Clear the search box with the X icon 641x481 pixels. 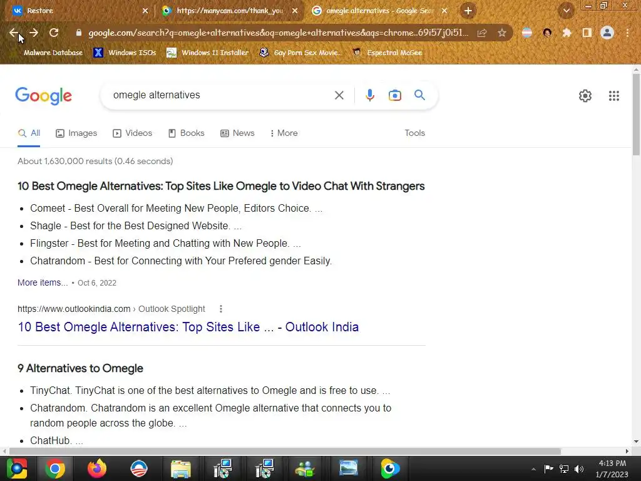pos(339,95)
